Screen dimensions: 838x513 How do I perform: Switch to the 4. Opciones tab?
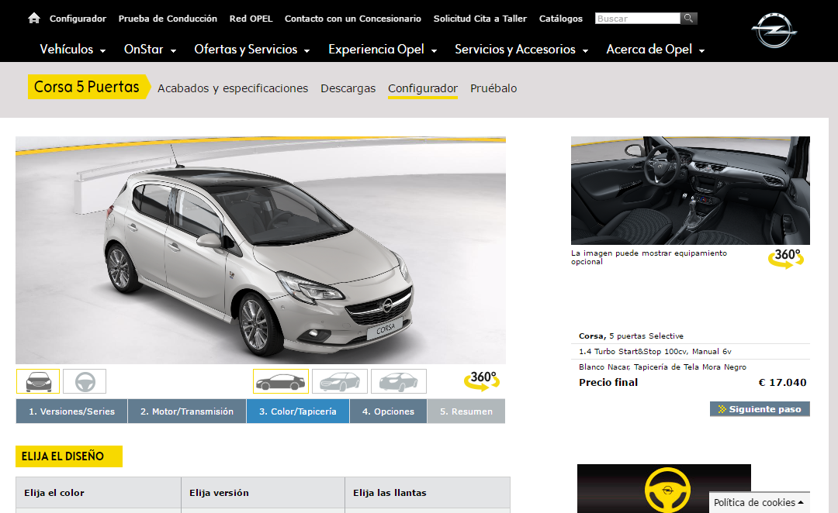(x=388, y=411)
